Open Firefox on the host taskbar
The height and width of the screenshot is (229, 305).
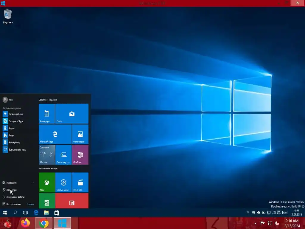(25, 223)
